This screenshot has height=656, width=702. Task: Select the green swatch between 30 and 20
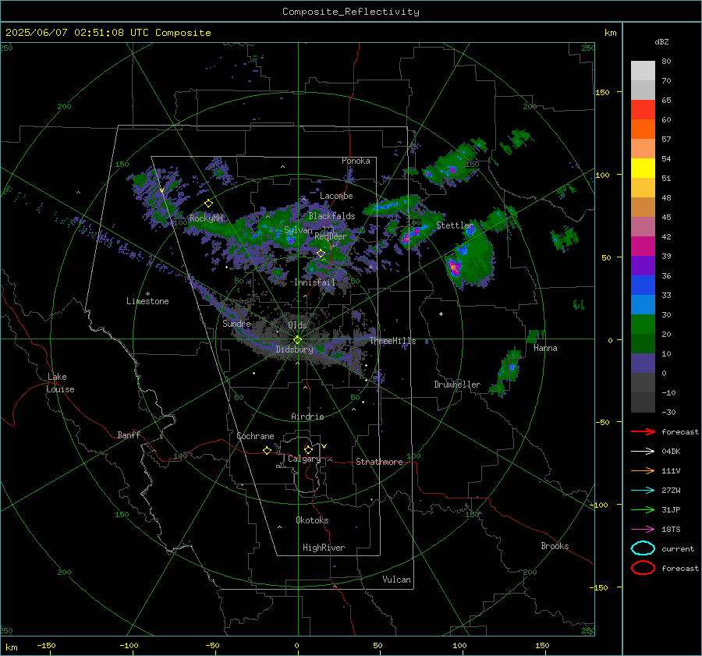pos(643,324)
